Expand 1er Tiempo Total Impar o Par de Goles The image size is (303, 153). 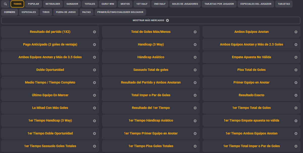pyautogui.click(x=251, y=146)
